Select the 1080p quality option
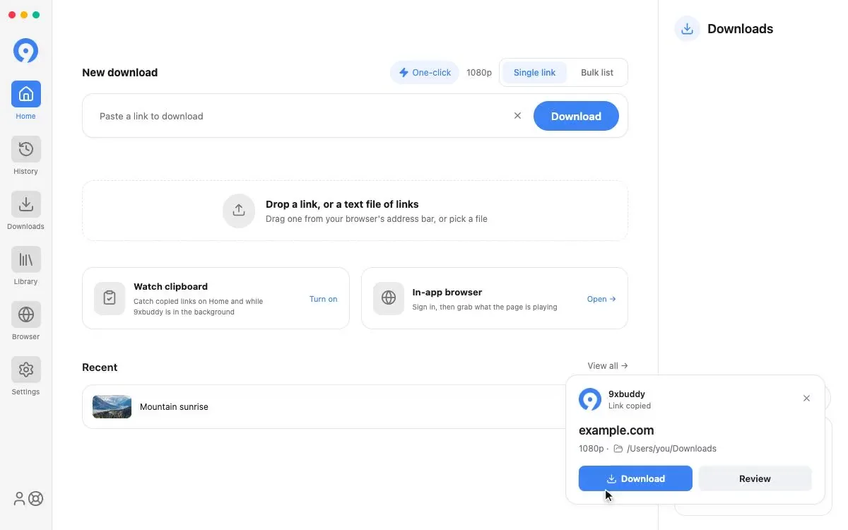Screen dimensions: 848x530 coord(479,72)
